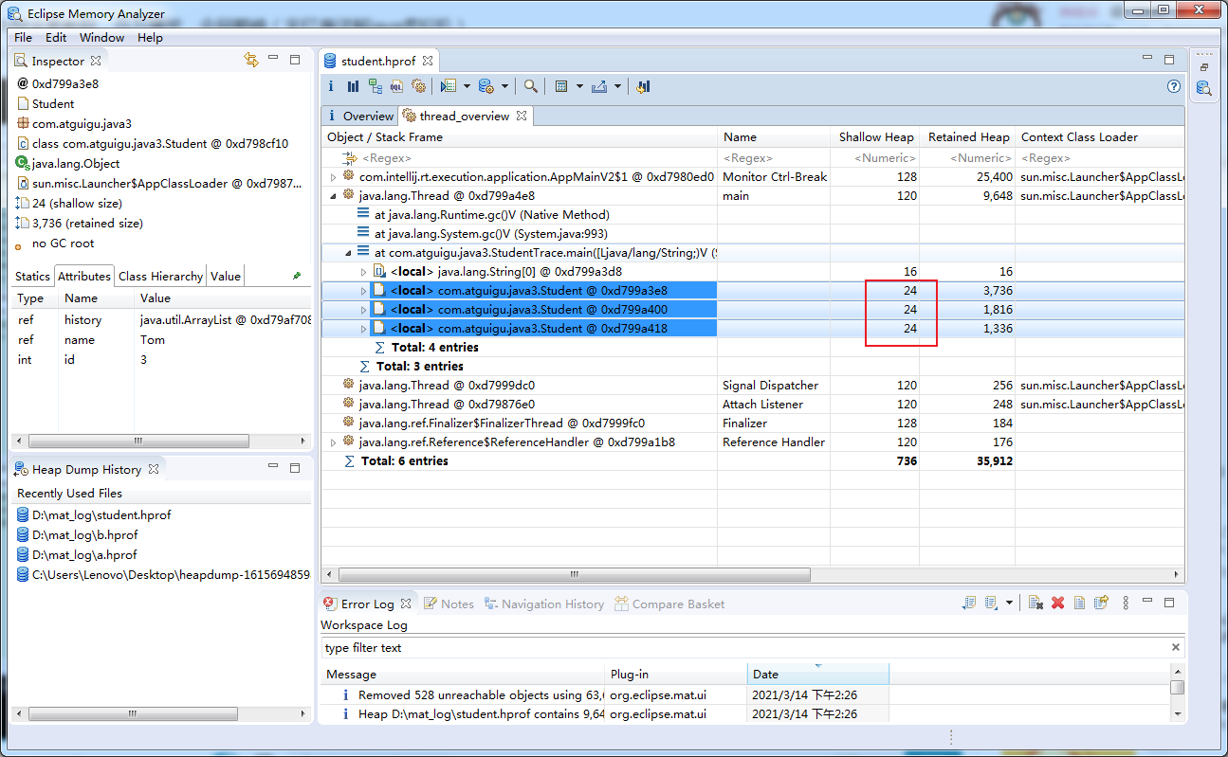The width and height of the screenshot is (1228, 757).
Task: Open the Window menu
Action: (x=101, y=38)
